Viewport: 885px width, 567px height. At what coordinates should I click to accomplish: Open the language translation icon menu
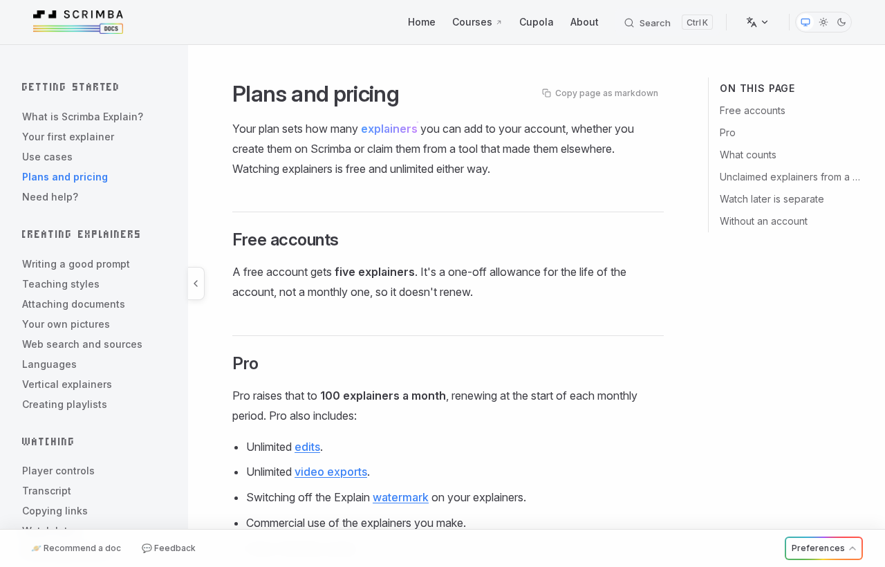coord(758,22)
